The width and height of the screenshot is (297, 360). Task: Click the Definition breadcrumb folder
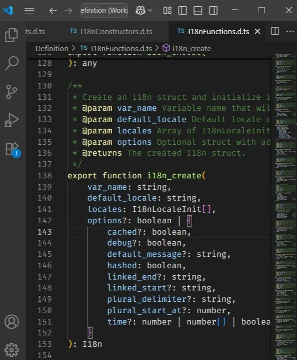pyautogui.click(x=52, y=48)
